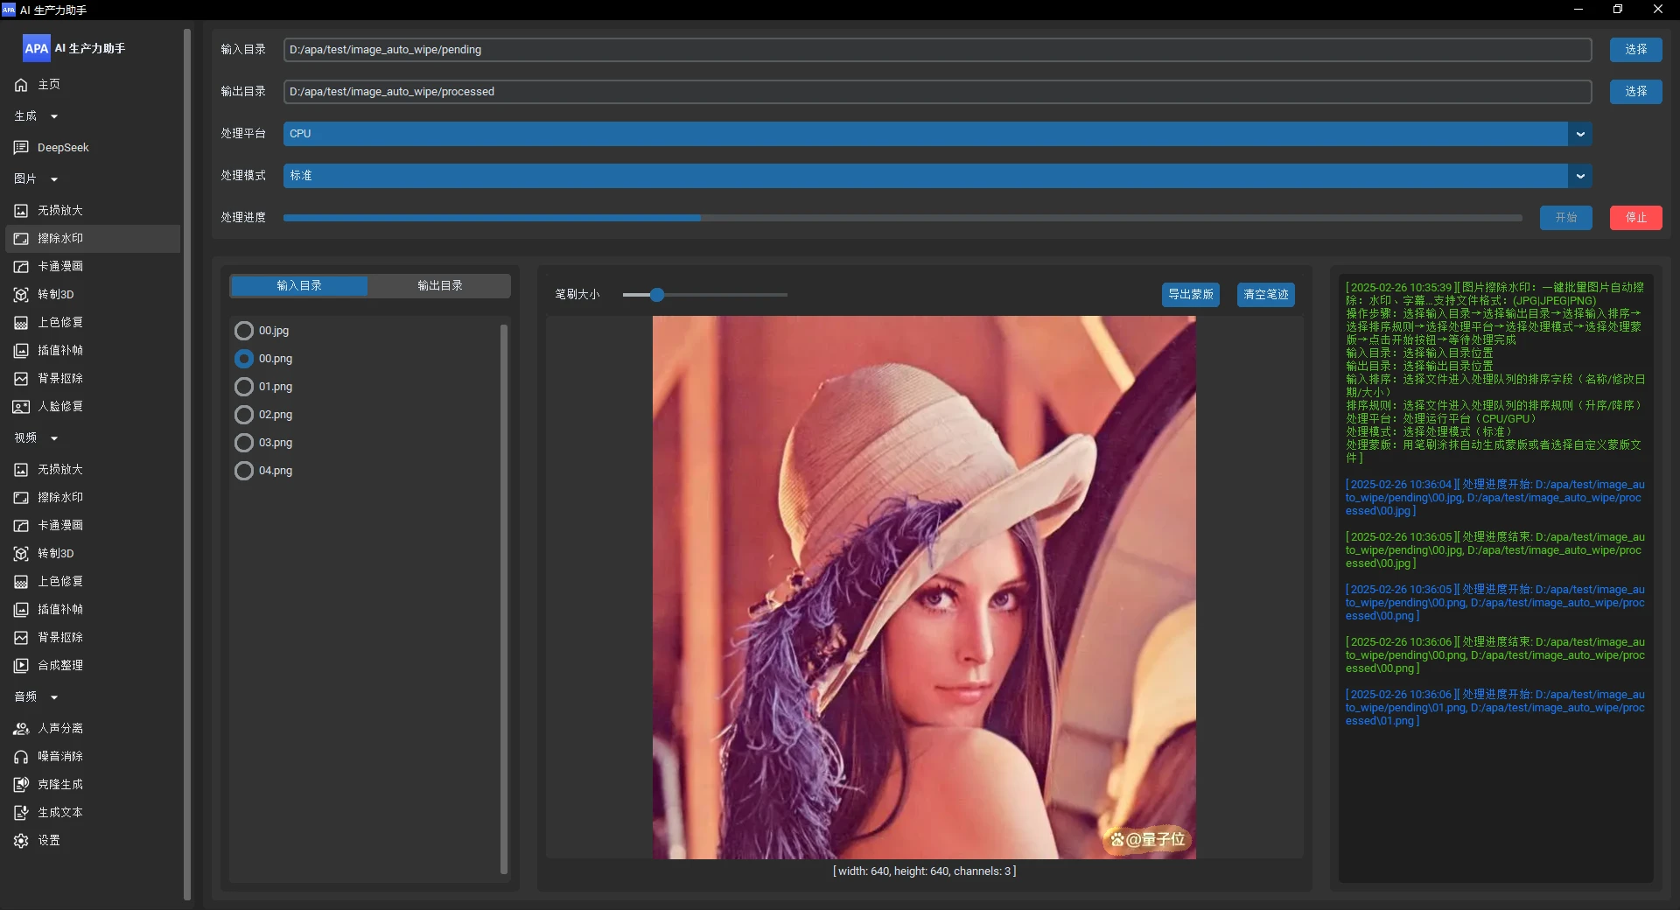Select the 00.jpg radio button
The image size is (1680, 910).
click(244, 331)
